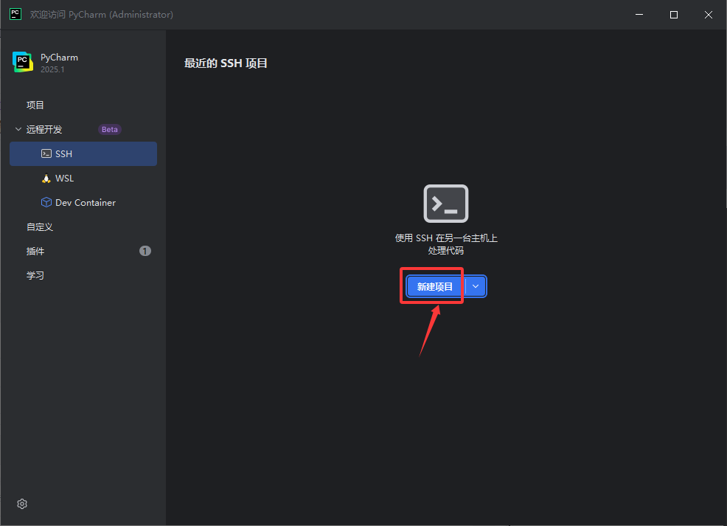Click the 远程开发 label
This screenshot has height=526, width=727.
coord(44,129)
